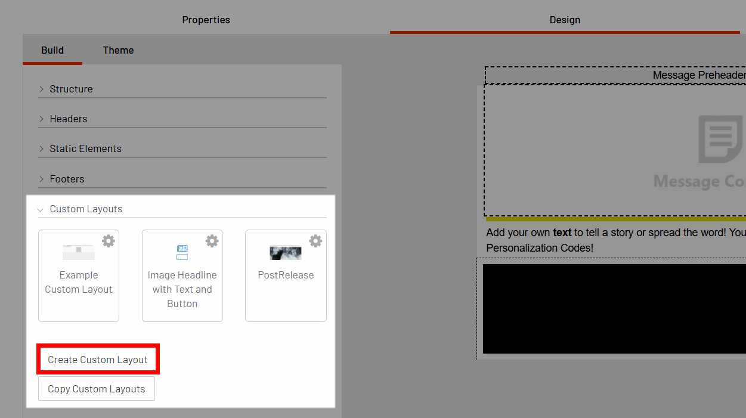Expand the Headers section
Screen dimensions: 746x418
[68, 119]
